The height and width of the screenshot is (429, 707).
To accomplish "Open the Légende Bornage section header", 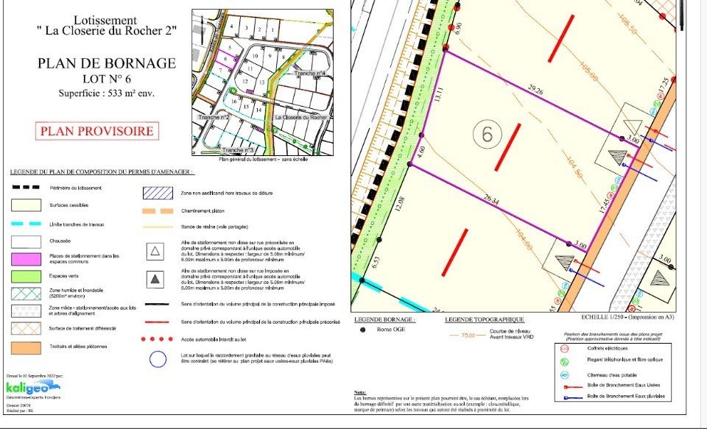I will 384,319.
